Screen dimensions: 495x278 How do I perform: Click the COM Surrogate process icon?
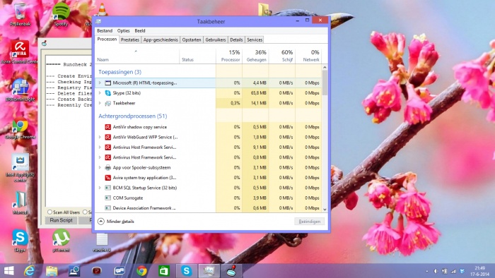click(x=108, y=198)
